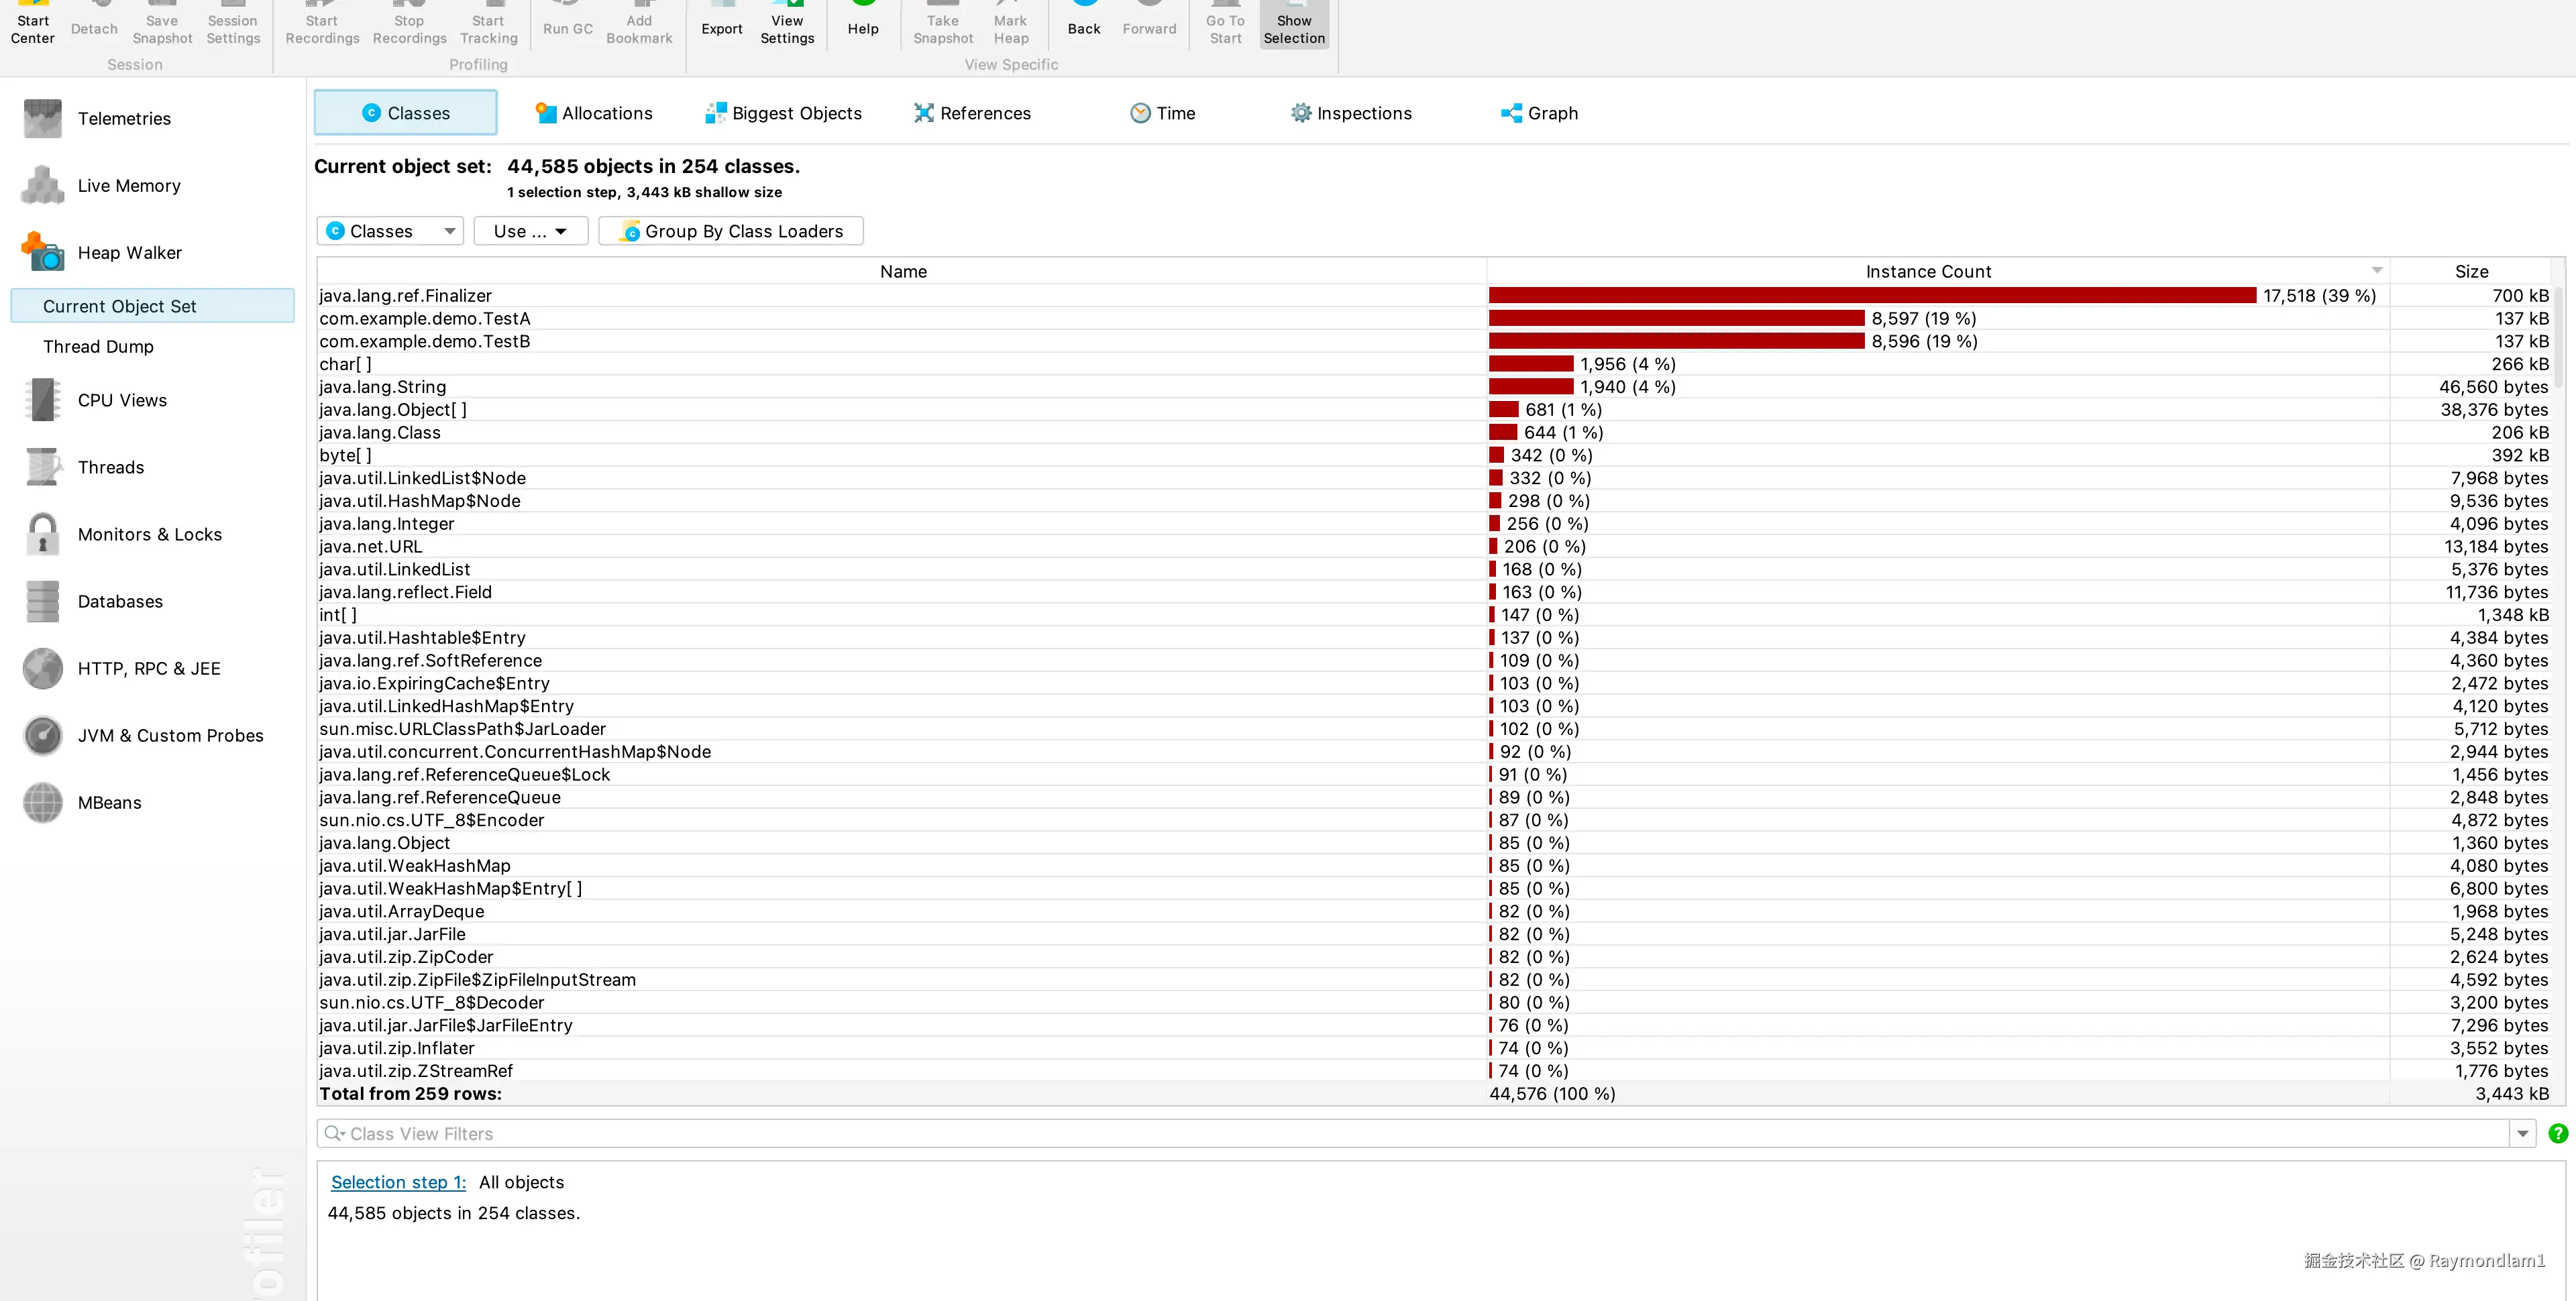Follow the Selection step 1 link
The image size is (2576, 1301).
[x=398, y=1182]
